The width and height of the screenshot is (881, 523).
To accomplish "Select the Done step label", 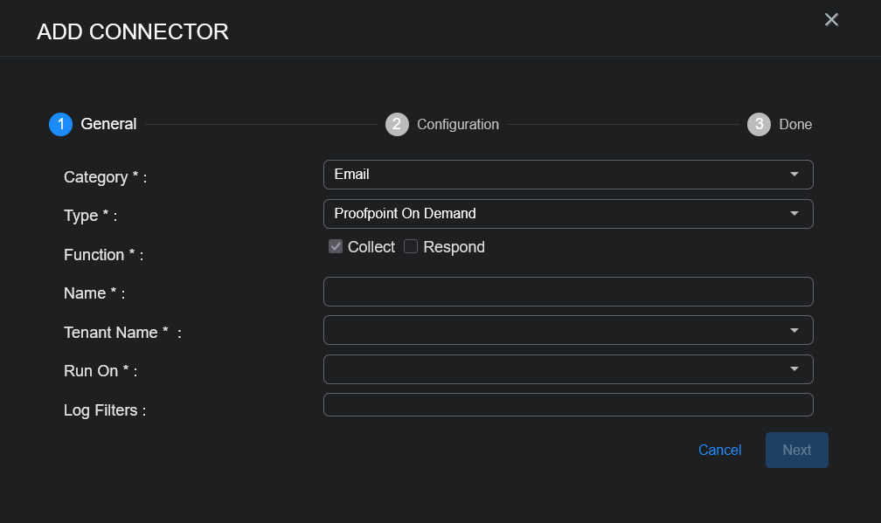I will tap(795, 124).
